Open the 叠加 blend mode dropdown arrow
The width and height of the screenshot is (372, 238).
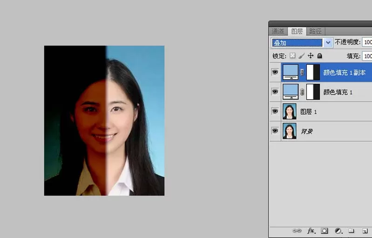(x=328, y=43)
